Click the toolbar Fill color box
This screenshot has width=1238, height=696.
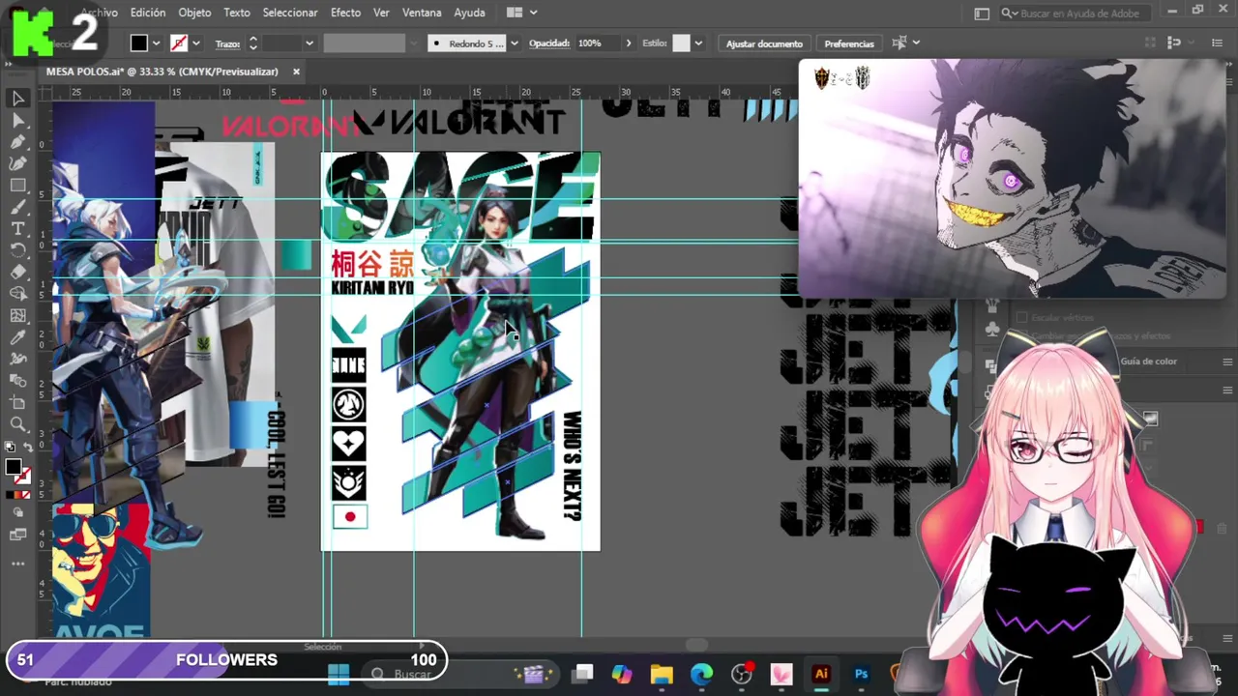click(x=13, y=468)
